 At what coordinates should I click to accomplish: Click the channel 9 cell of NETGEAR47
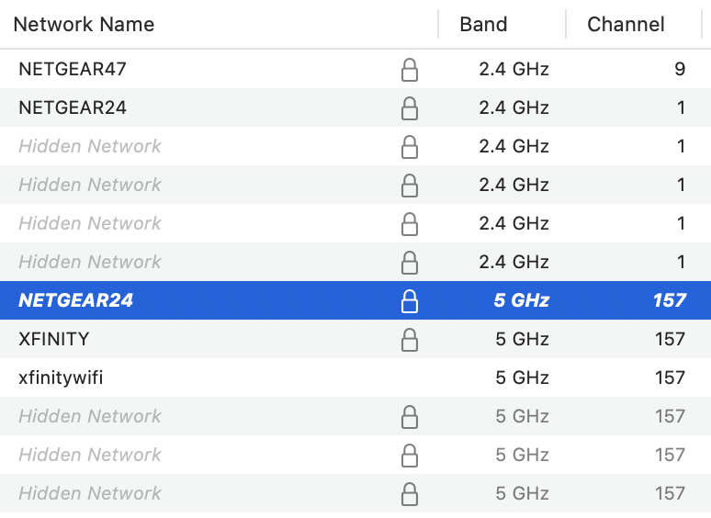coord(678,69)
